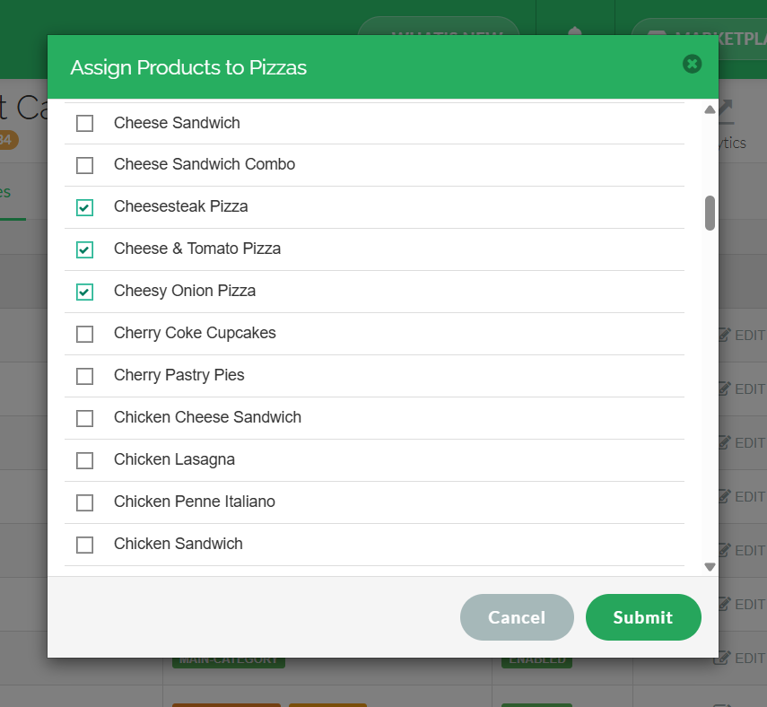Select the Chicken Sandwich checkbox
Screen dimensions: 767x707
pyautogui.click(x=84, y=544)
